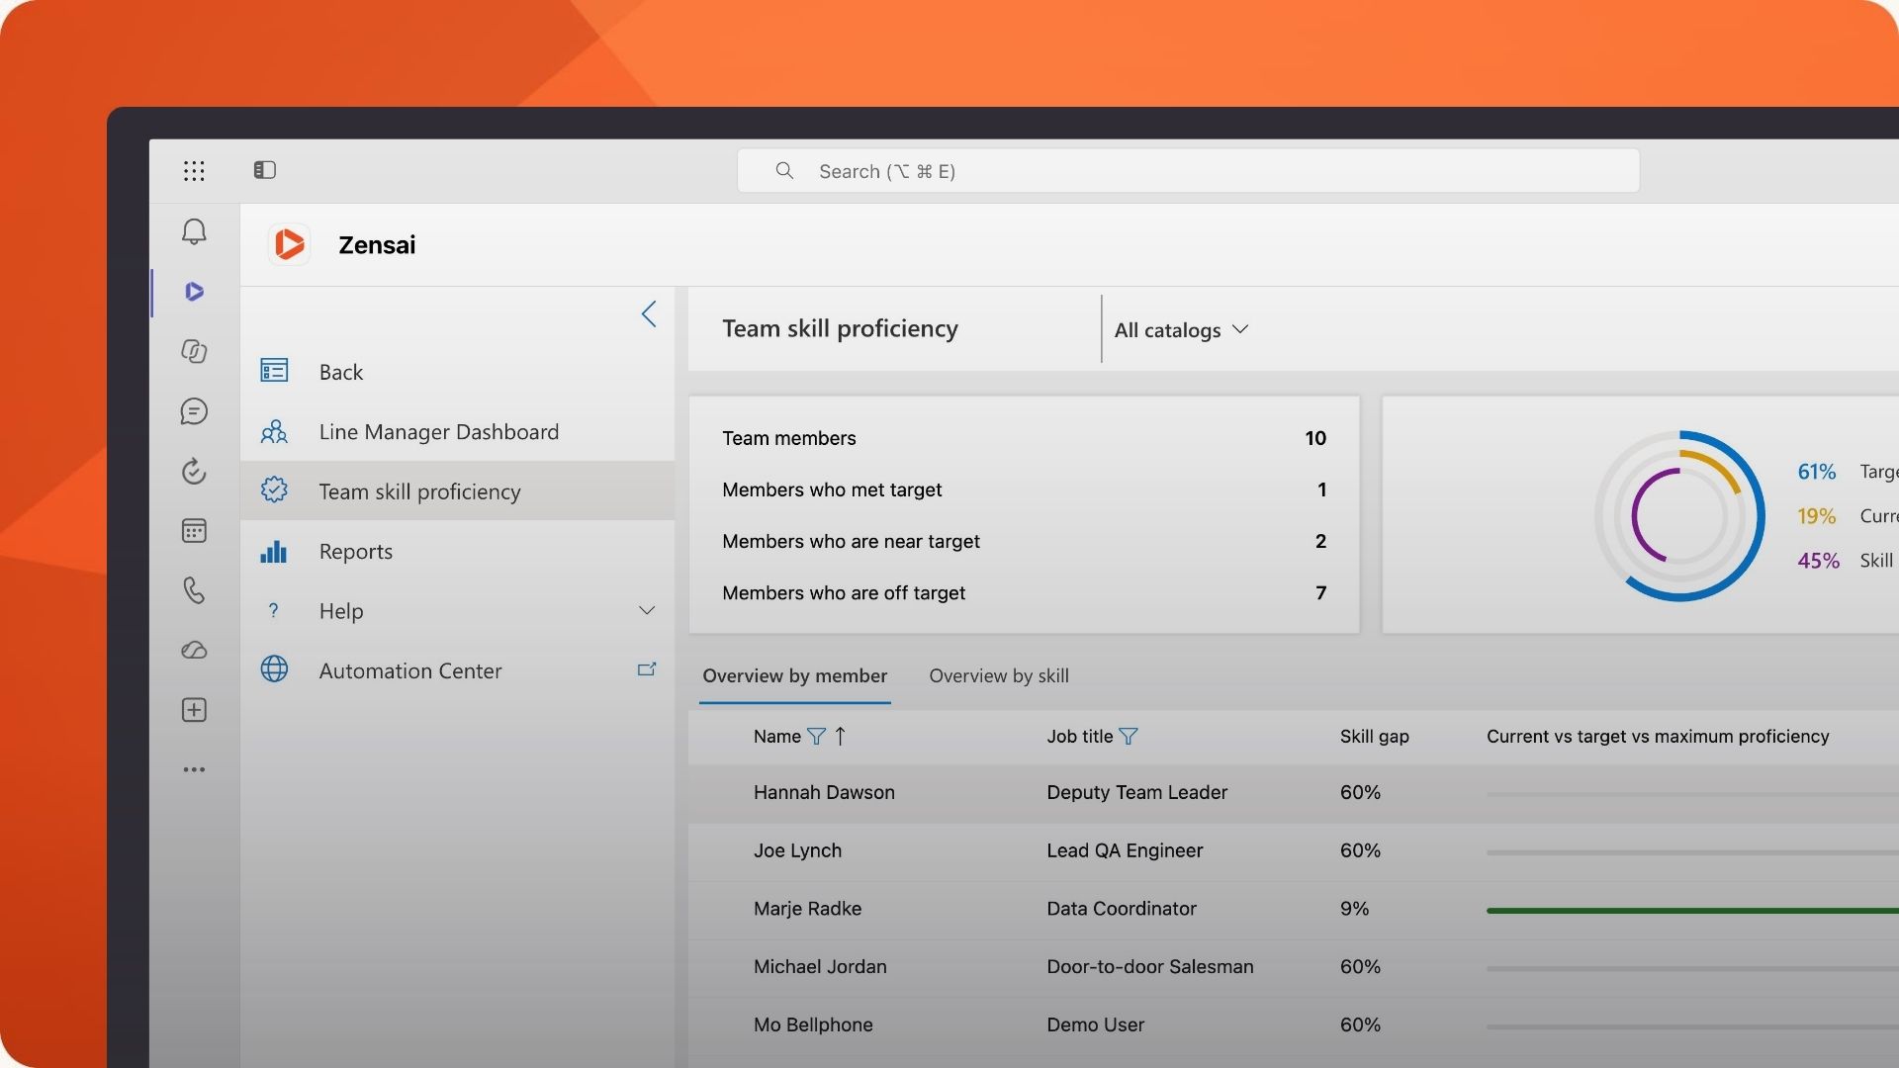Select the Zensai app icon in rail
Viewport: 1899px width, 1068px height.
pyautogui.click(x=194, y=292)
